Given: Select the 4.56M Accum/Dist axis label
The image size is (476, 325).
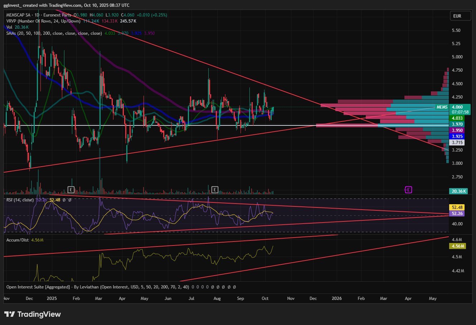Looking at the screenshot, I should [x=458, y=246].
